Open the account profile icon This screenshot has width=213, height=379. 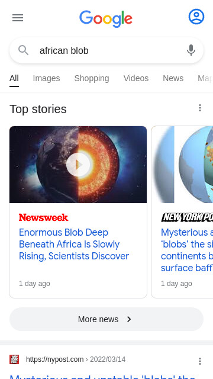tap(196, 17)
